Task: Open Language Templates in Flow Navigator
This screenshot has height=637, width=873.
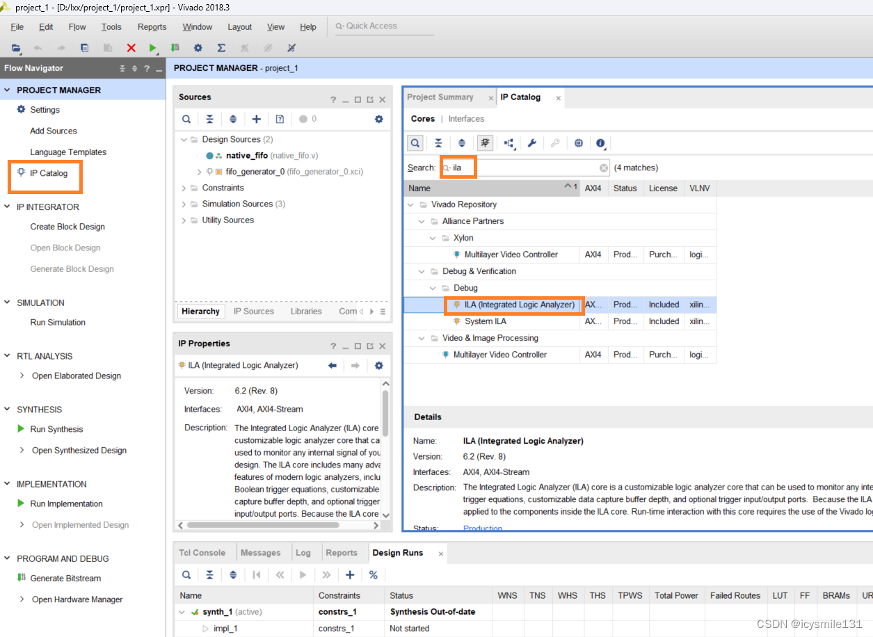Action: click(x=68, y=152)
